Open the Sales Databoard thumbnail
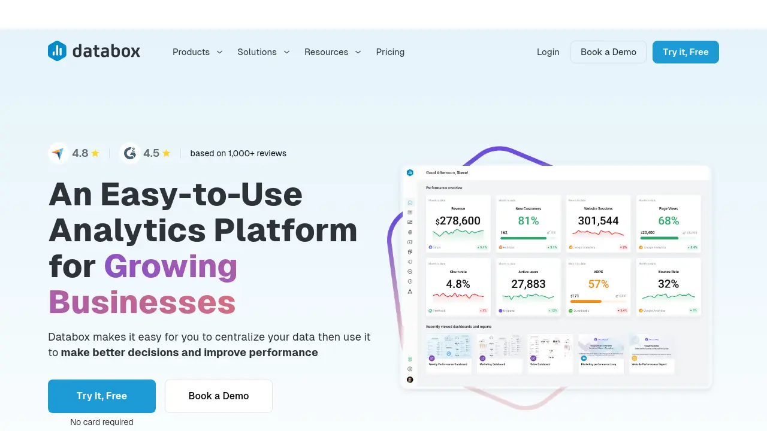This screenshot has width=767, height=431. click(x=550, y=354)
